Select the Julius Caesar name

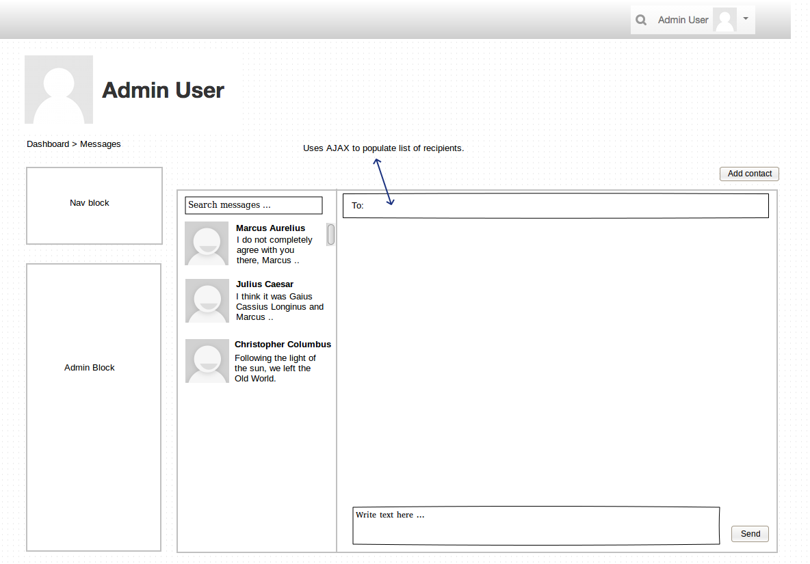tap(265, 284)
